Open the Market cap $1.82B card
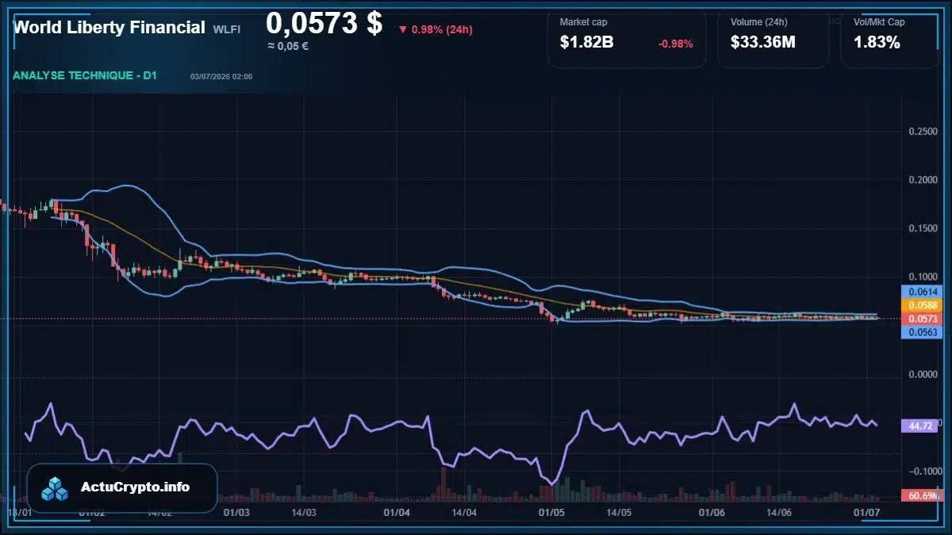The height and width of the screenshot is (535, 952). 626,38
